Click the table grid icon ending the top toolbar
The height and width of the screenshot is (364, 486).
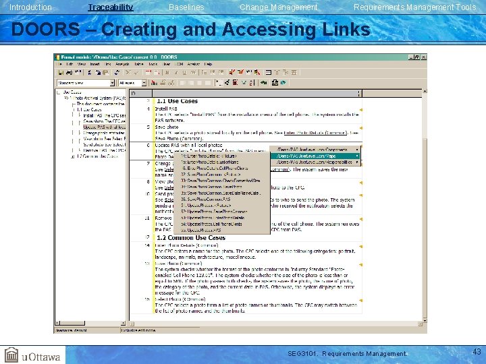click(x=294, y=72)
